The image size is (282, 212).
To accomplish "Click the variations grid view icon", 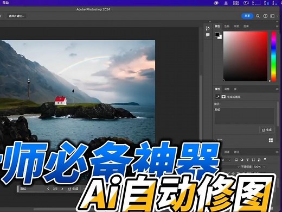I will pos(271,140).
